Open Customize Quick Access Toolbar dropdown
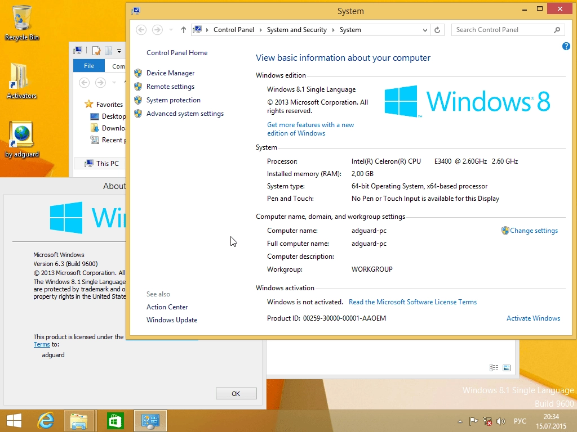The width and height of the screenshot is (577, 432). coord(119,51)
